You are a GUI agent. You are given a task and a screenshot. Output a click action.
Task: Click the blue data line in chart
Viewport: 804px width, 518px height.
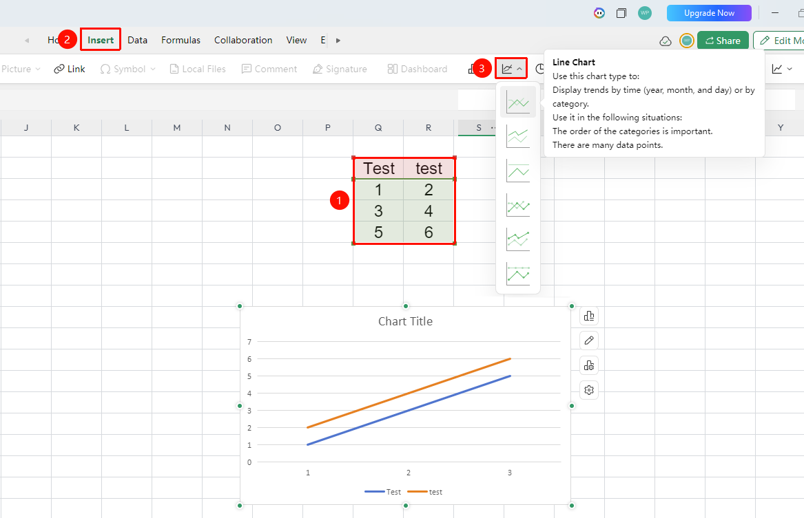tap(409, 411)
